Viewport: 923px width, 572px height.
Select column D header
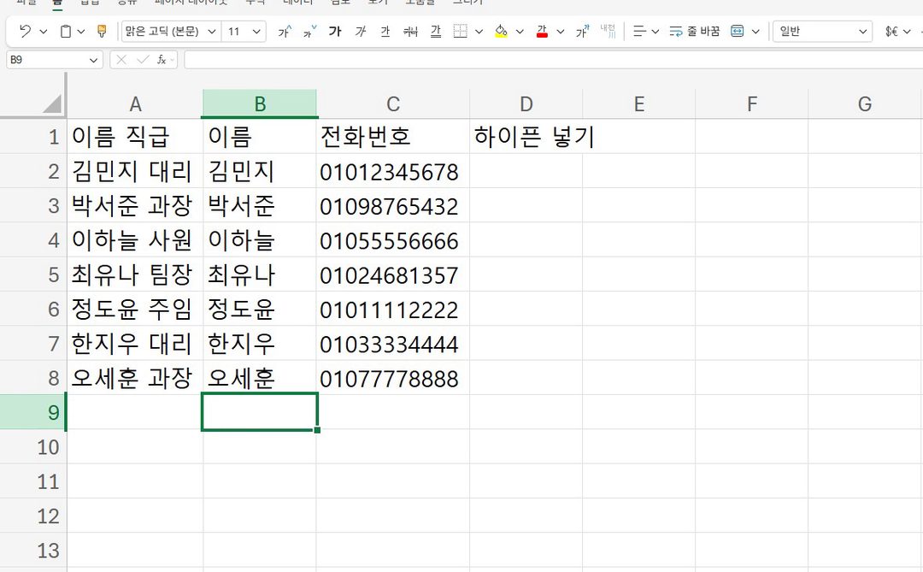(526, 103)
